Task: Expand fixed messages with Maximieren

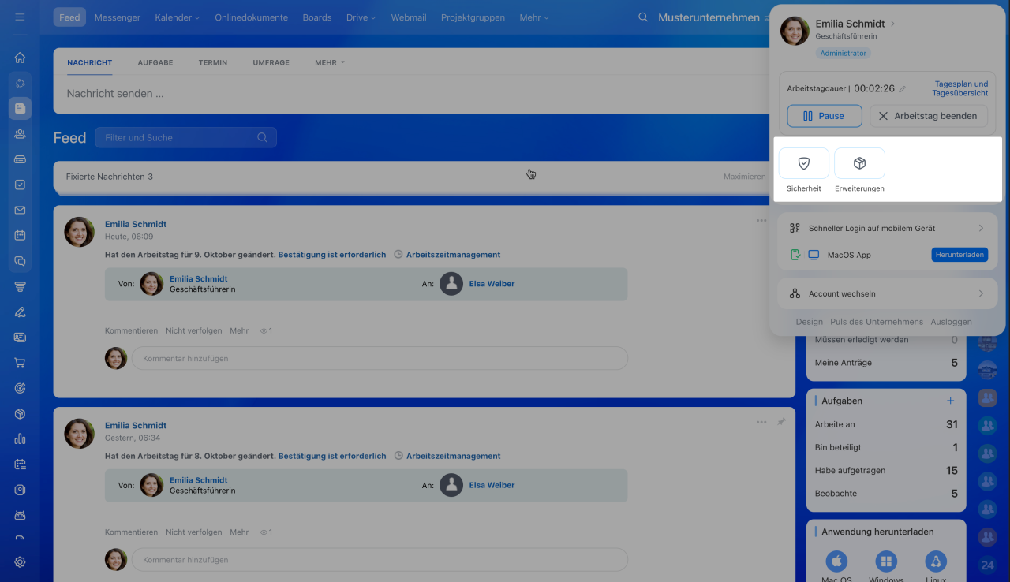Action: 745,177
